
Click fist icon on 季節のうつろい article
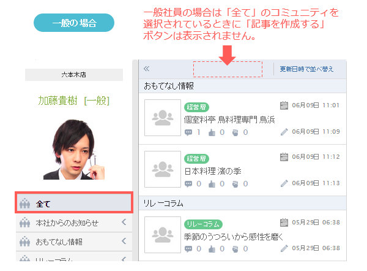(x=235, y=249)
